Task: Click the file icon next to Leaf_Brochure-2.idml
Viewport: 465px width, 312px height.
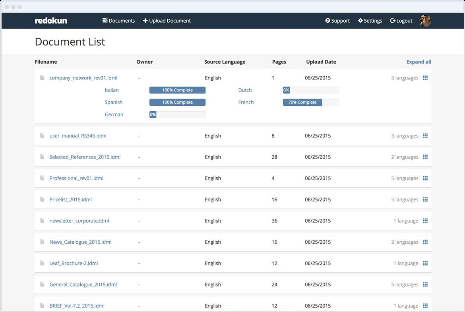Action: pyautogui.click(x=42, y=263)
